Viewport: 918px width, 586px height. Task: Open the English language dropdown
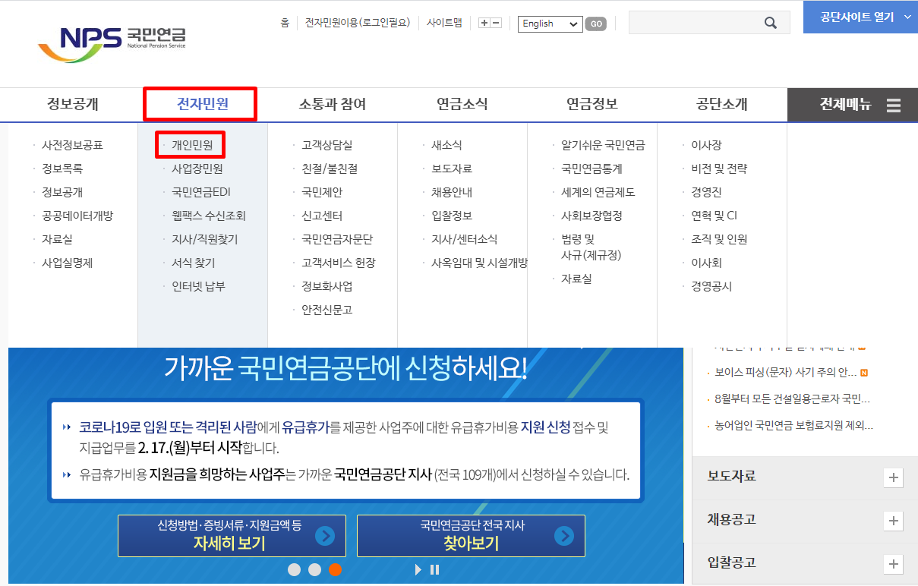550,24
